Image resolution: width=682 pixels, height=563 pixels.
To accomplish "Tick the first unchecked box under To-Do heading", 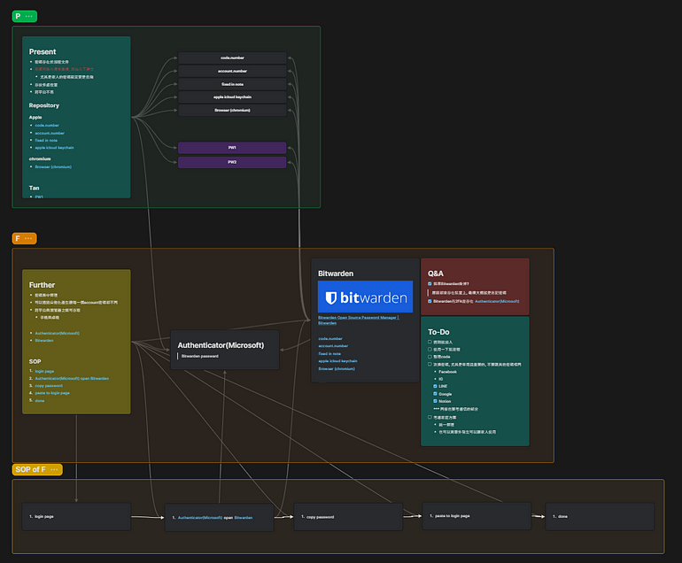I will click(430, 342).
